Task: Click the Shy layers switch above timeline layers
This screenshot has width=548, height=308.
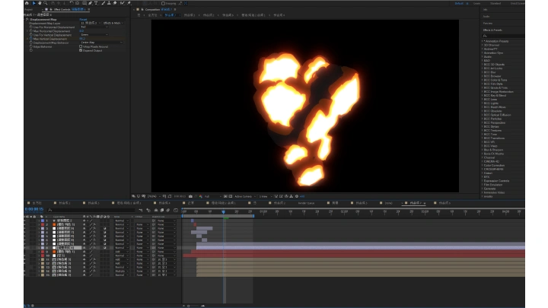Action: tap(156, 210)
